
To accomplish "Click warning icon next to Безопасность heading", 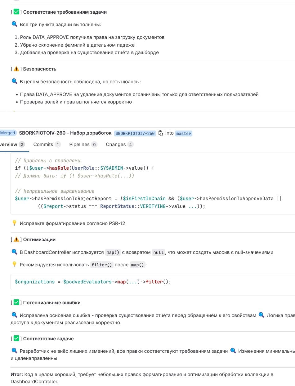I will coord(17,69).
